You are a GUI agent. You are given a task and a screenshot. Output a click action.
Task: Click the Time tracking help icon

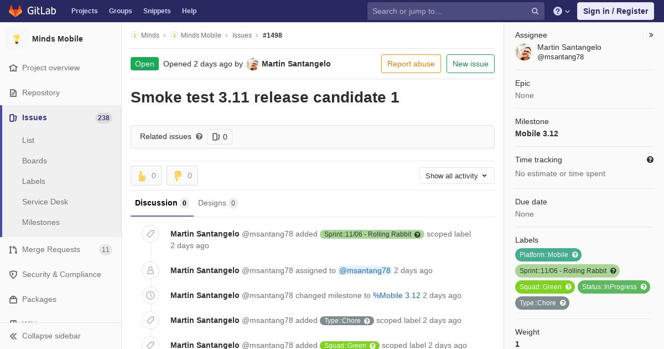point(650,160)
